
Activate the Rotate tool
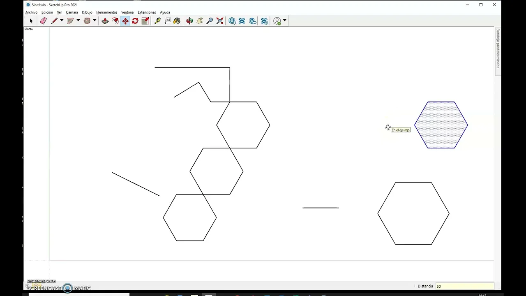(135, 21)
